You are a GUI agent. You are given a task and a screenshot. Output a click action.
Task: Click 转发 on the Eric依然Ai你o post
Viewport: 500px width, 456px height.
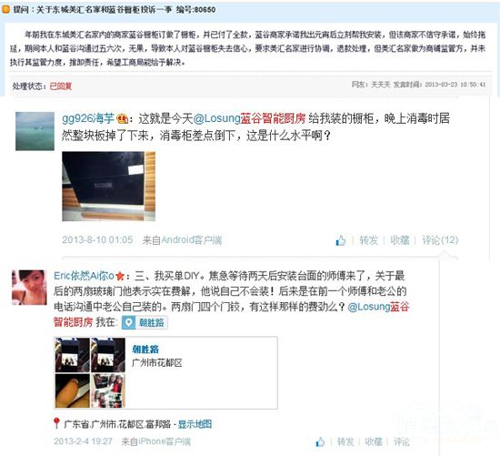(345, 441)
